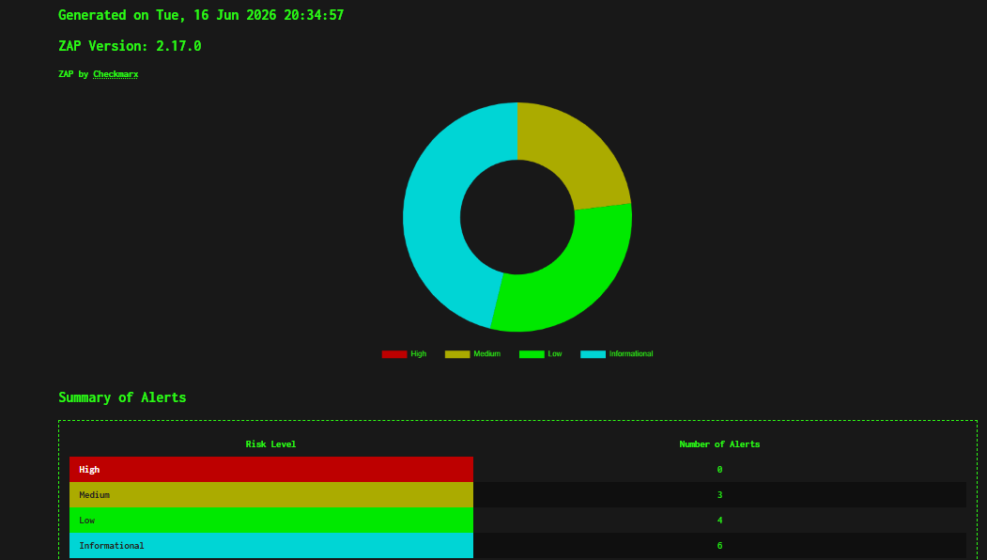Viewport: 987px width, 560px height.
Task: Click the Number of Alerts column header
Action: pos(719,444)
